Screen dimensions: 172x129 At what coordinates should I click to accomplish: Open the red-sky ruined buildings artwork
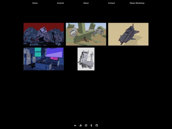click(44, 34)
